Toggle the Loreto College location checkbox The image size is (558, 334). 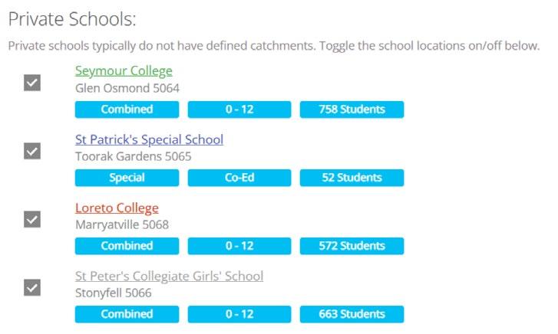[32, 219]
